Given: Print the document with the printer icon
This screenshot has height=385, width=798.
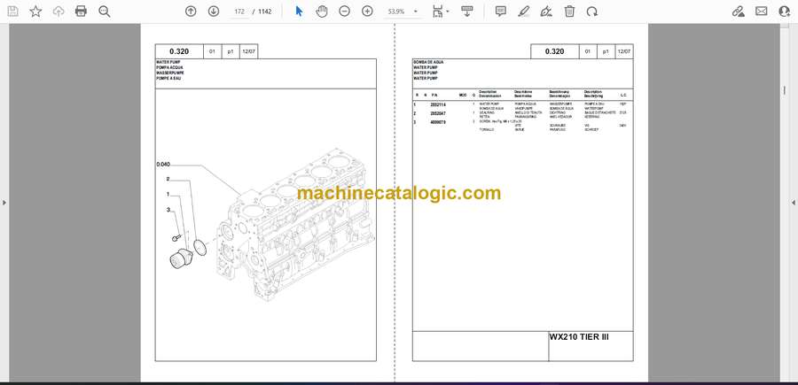Looking at the screenshot, I should click(x=81, y=12).
